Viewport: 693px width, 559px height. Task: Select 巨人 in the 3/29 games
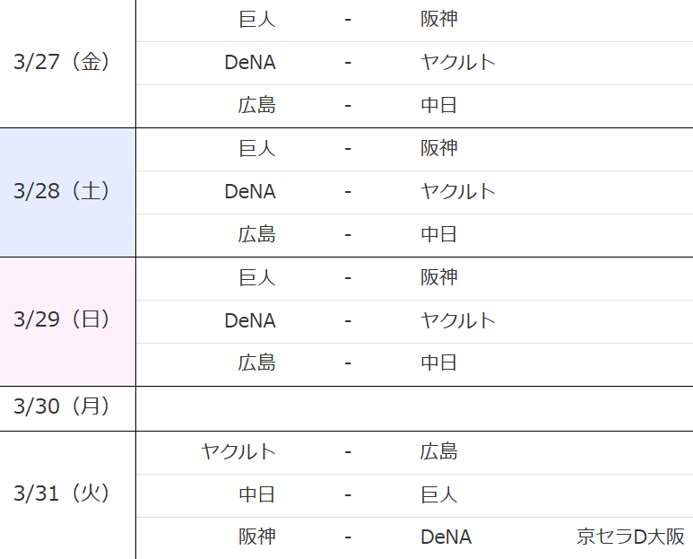click(256, 277)
